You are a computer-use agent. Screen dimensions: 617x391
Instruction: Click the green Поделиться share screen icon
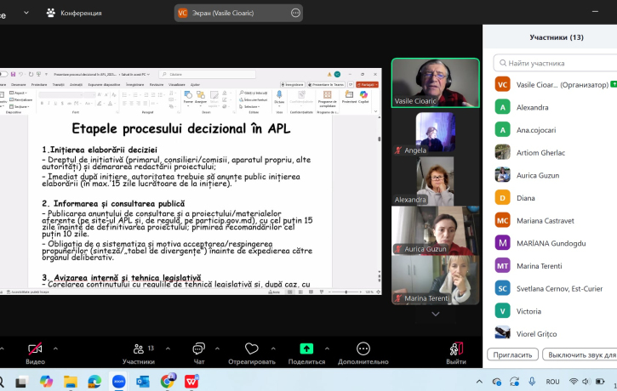click(x=306, y=348)
